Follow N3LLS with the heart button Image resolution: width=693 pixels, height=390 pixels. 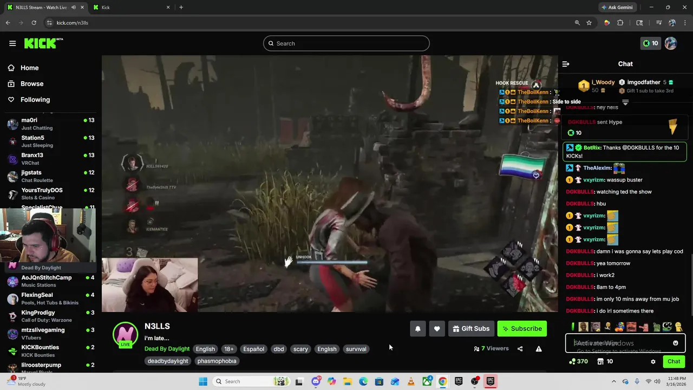click(437, 329)
